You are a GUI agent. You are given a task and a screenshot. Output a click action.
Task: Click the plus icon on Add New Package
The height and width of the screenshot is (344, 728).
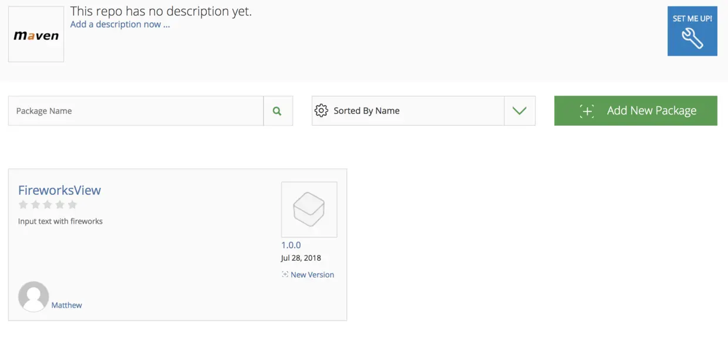click(587, 111)
